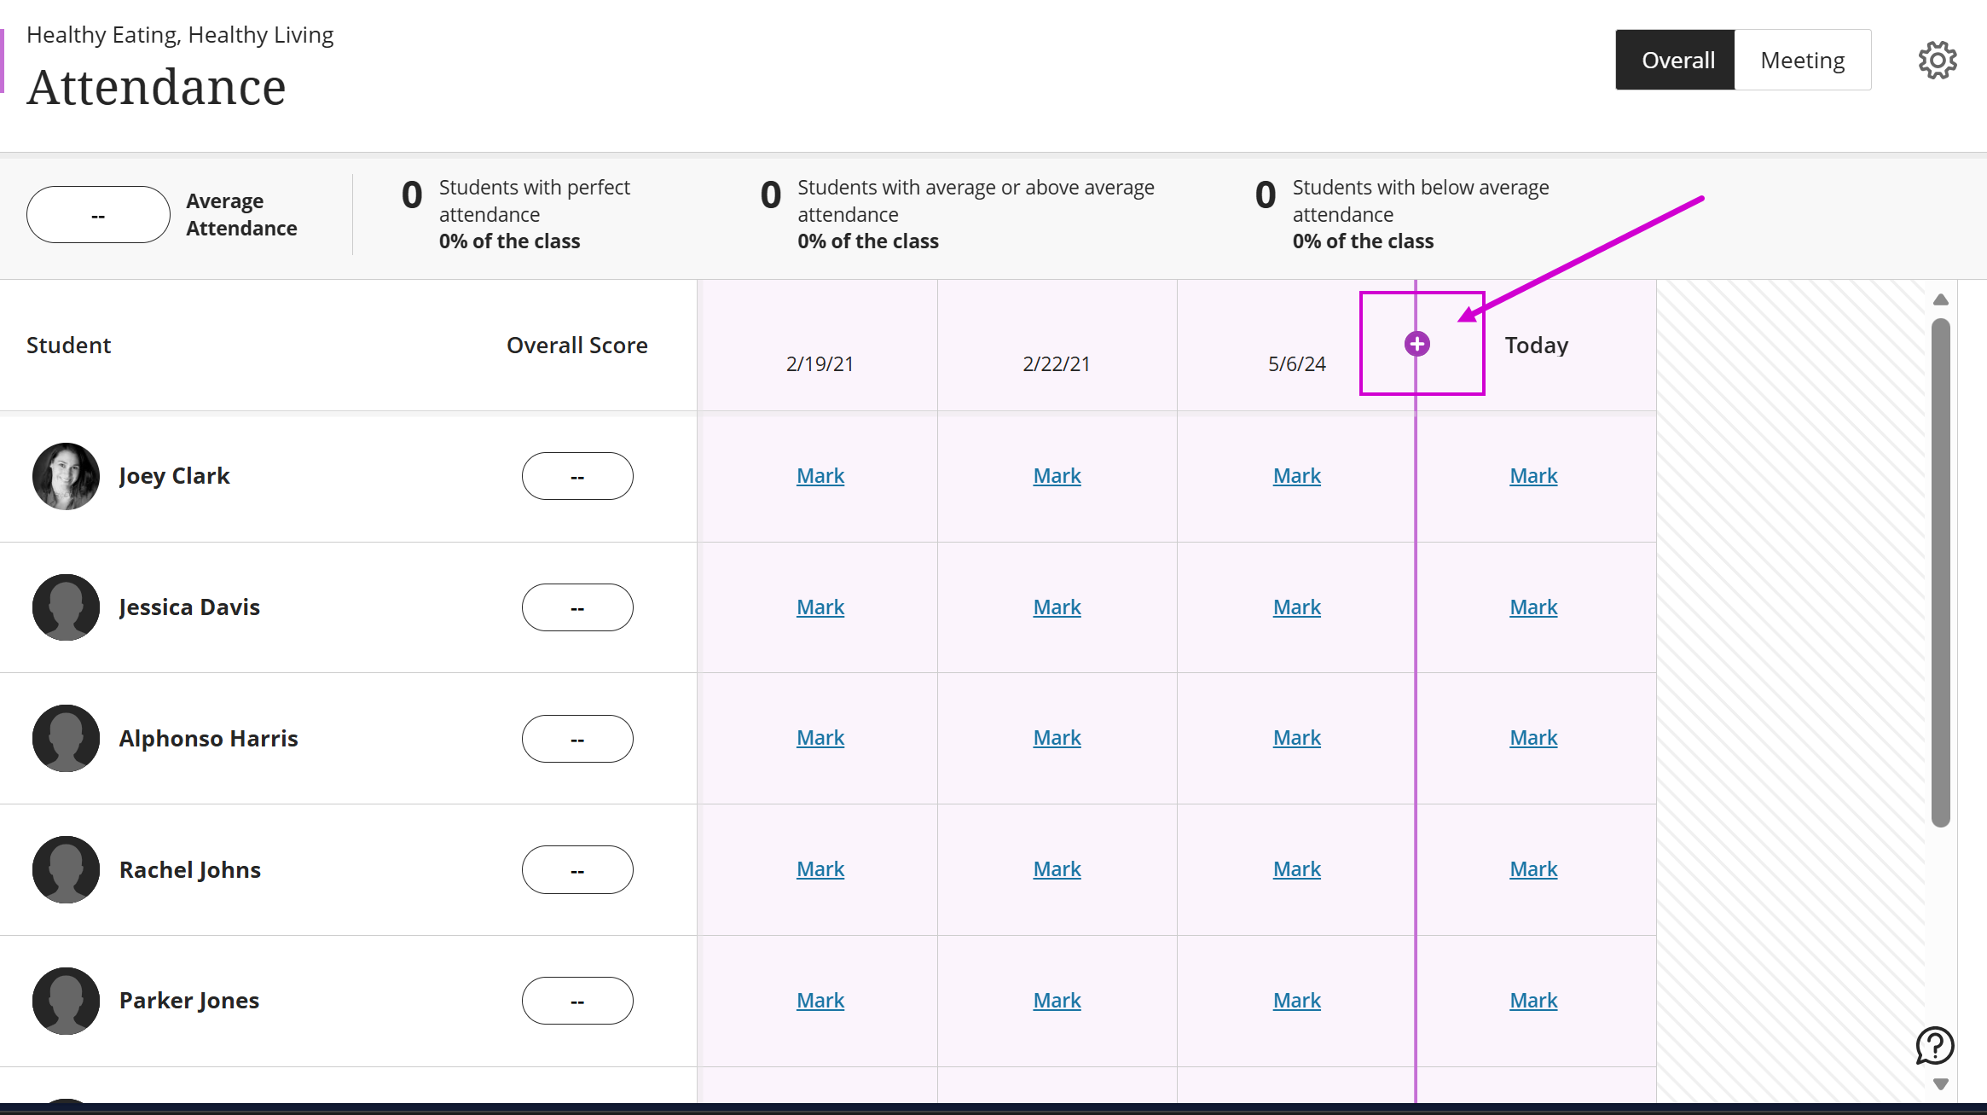Mark Jessica Davis for 2/19/21

820,607
